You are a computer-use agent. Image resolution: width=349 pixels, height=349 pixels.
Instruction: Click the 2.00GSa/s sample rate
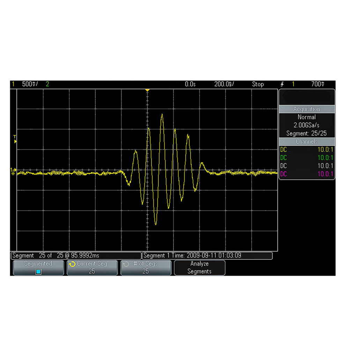[x=306, y=125]
